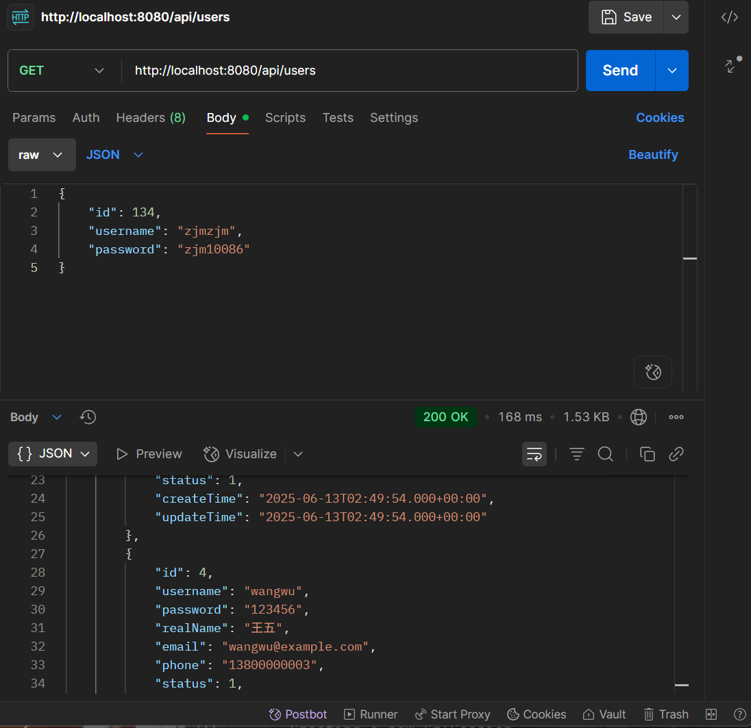Click the "wangwu@example.com" email value
Image resolution: width=751 pixels, height=728 pixels.
click(x=295, y=647)
